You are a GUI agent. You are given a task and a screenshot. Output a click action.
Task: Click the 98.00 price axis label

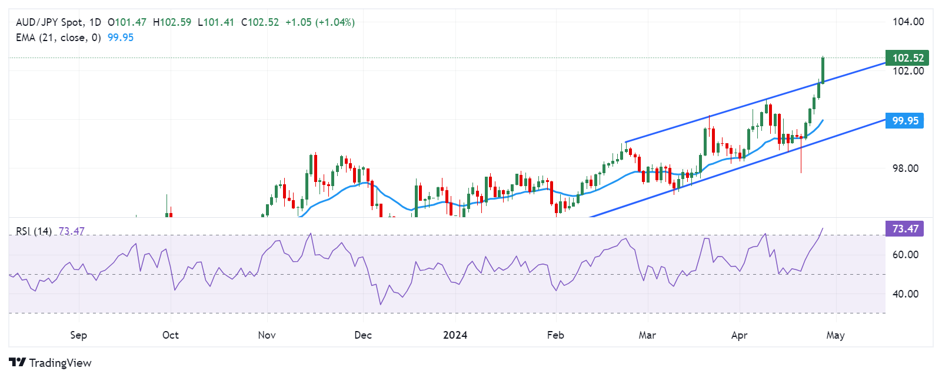[905, 168]
